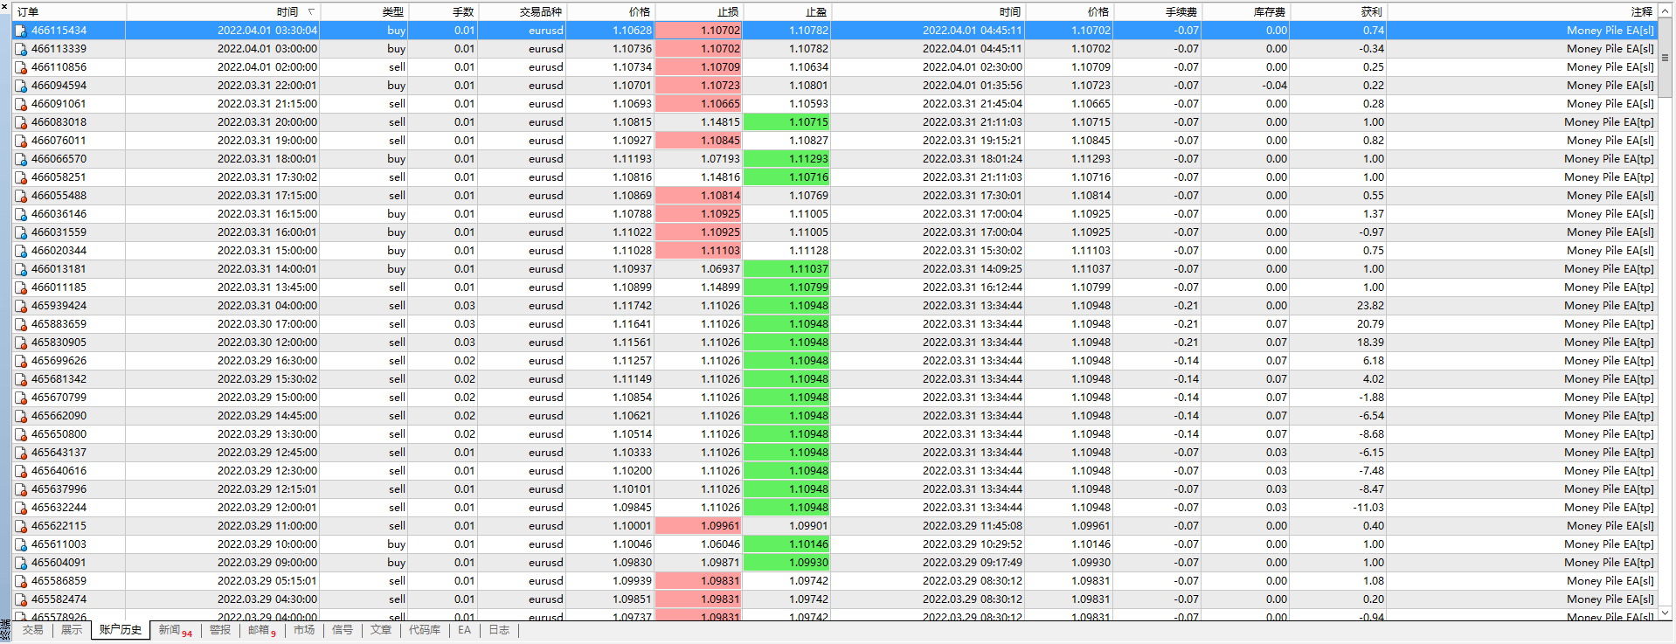Click the order icon beside 466094594

21,86
